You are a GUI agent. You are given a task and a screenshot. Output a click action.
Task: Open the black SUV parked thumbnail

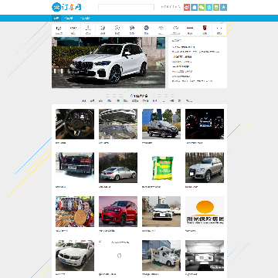pos(161,124)
